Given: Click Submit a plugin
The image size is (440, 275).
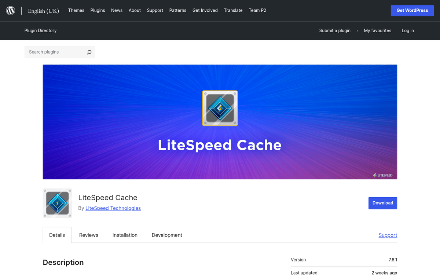Looking at the screenshot, I should point(334,31).
